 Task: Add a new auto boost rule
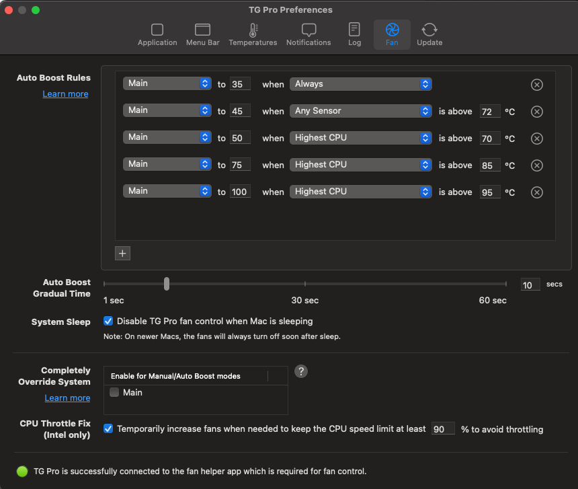[122, 254]
